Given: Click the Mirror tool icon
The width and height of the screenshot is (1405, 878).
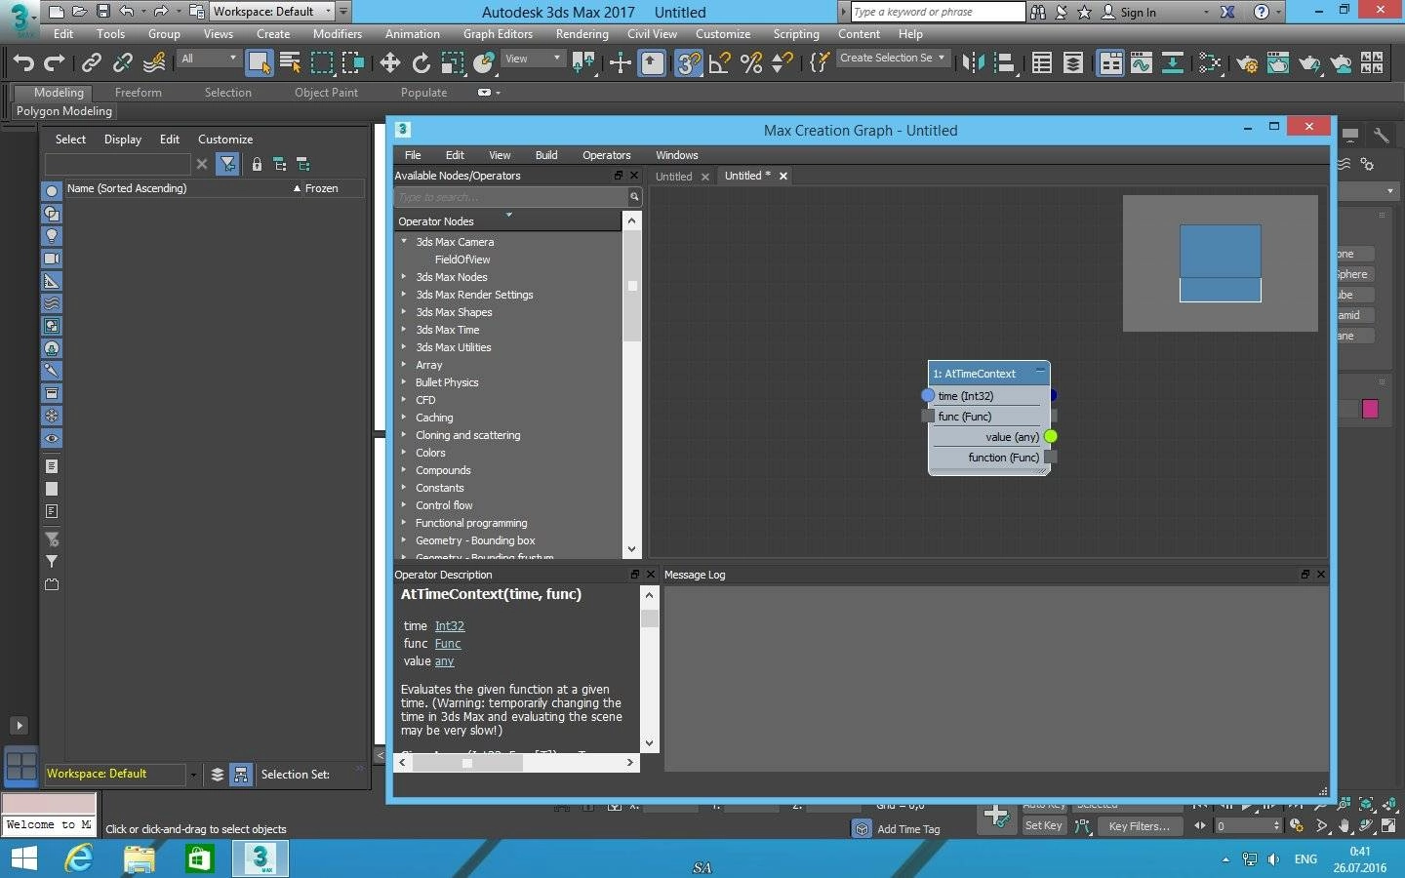Looking at the screenshot, I should (x=973, y=63).
